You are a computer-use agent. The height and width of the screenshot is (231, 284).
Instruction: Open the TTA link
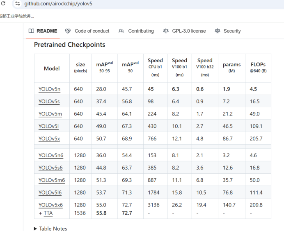(48, 213)
